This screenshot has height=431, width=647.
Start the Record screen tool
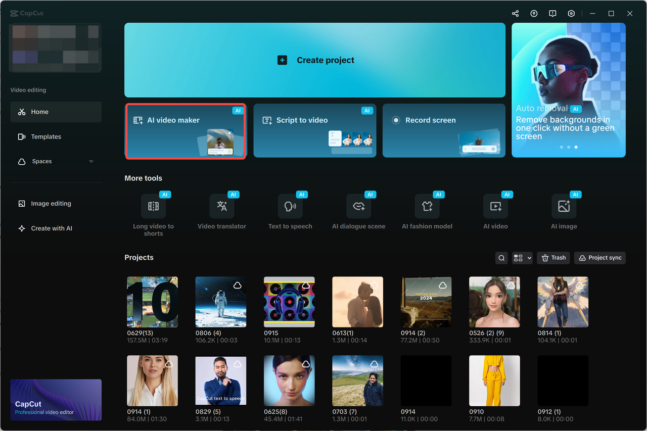coord(443,130)
